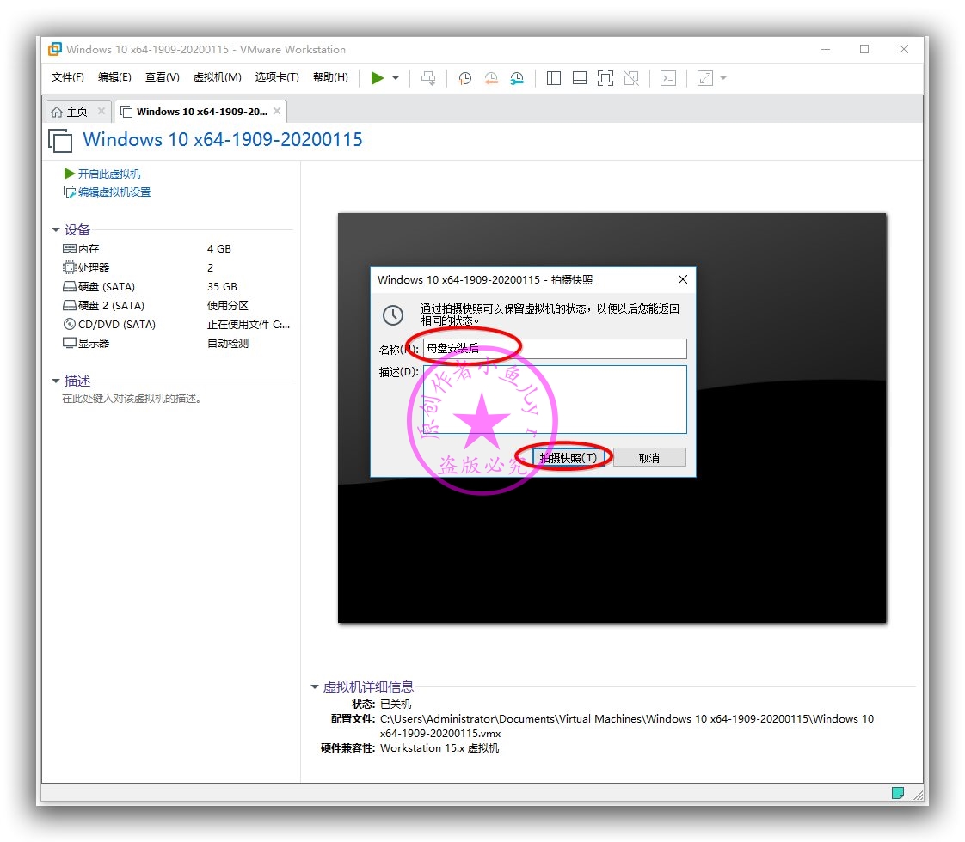This screenshot has height=842, width=965.
Task: Collapse the 描述 section
Action: 55,381
